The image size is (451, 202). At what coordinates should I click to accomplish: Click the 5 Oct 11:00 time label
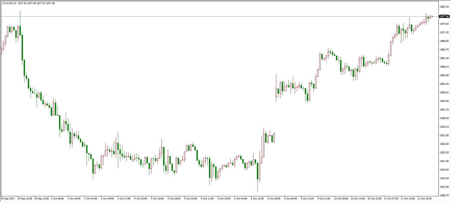pyautogui.click(x=207, y=199)
